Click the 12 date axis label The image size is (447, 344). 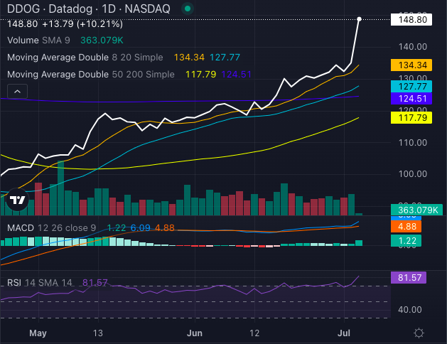click(254, 333)
